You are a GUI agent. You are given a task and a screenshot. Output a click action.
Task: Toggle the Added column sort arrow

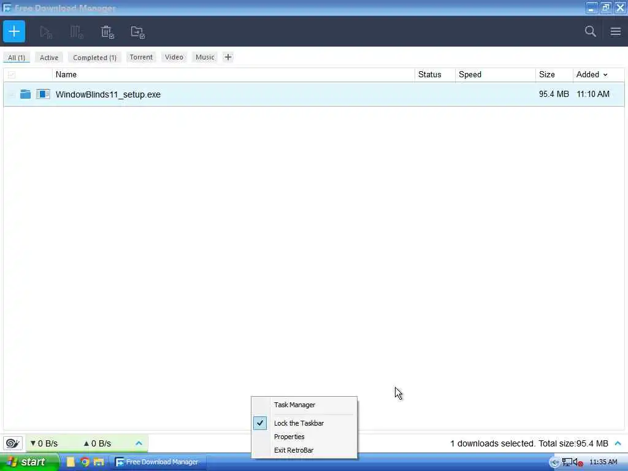coord(605,75)
